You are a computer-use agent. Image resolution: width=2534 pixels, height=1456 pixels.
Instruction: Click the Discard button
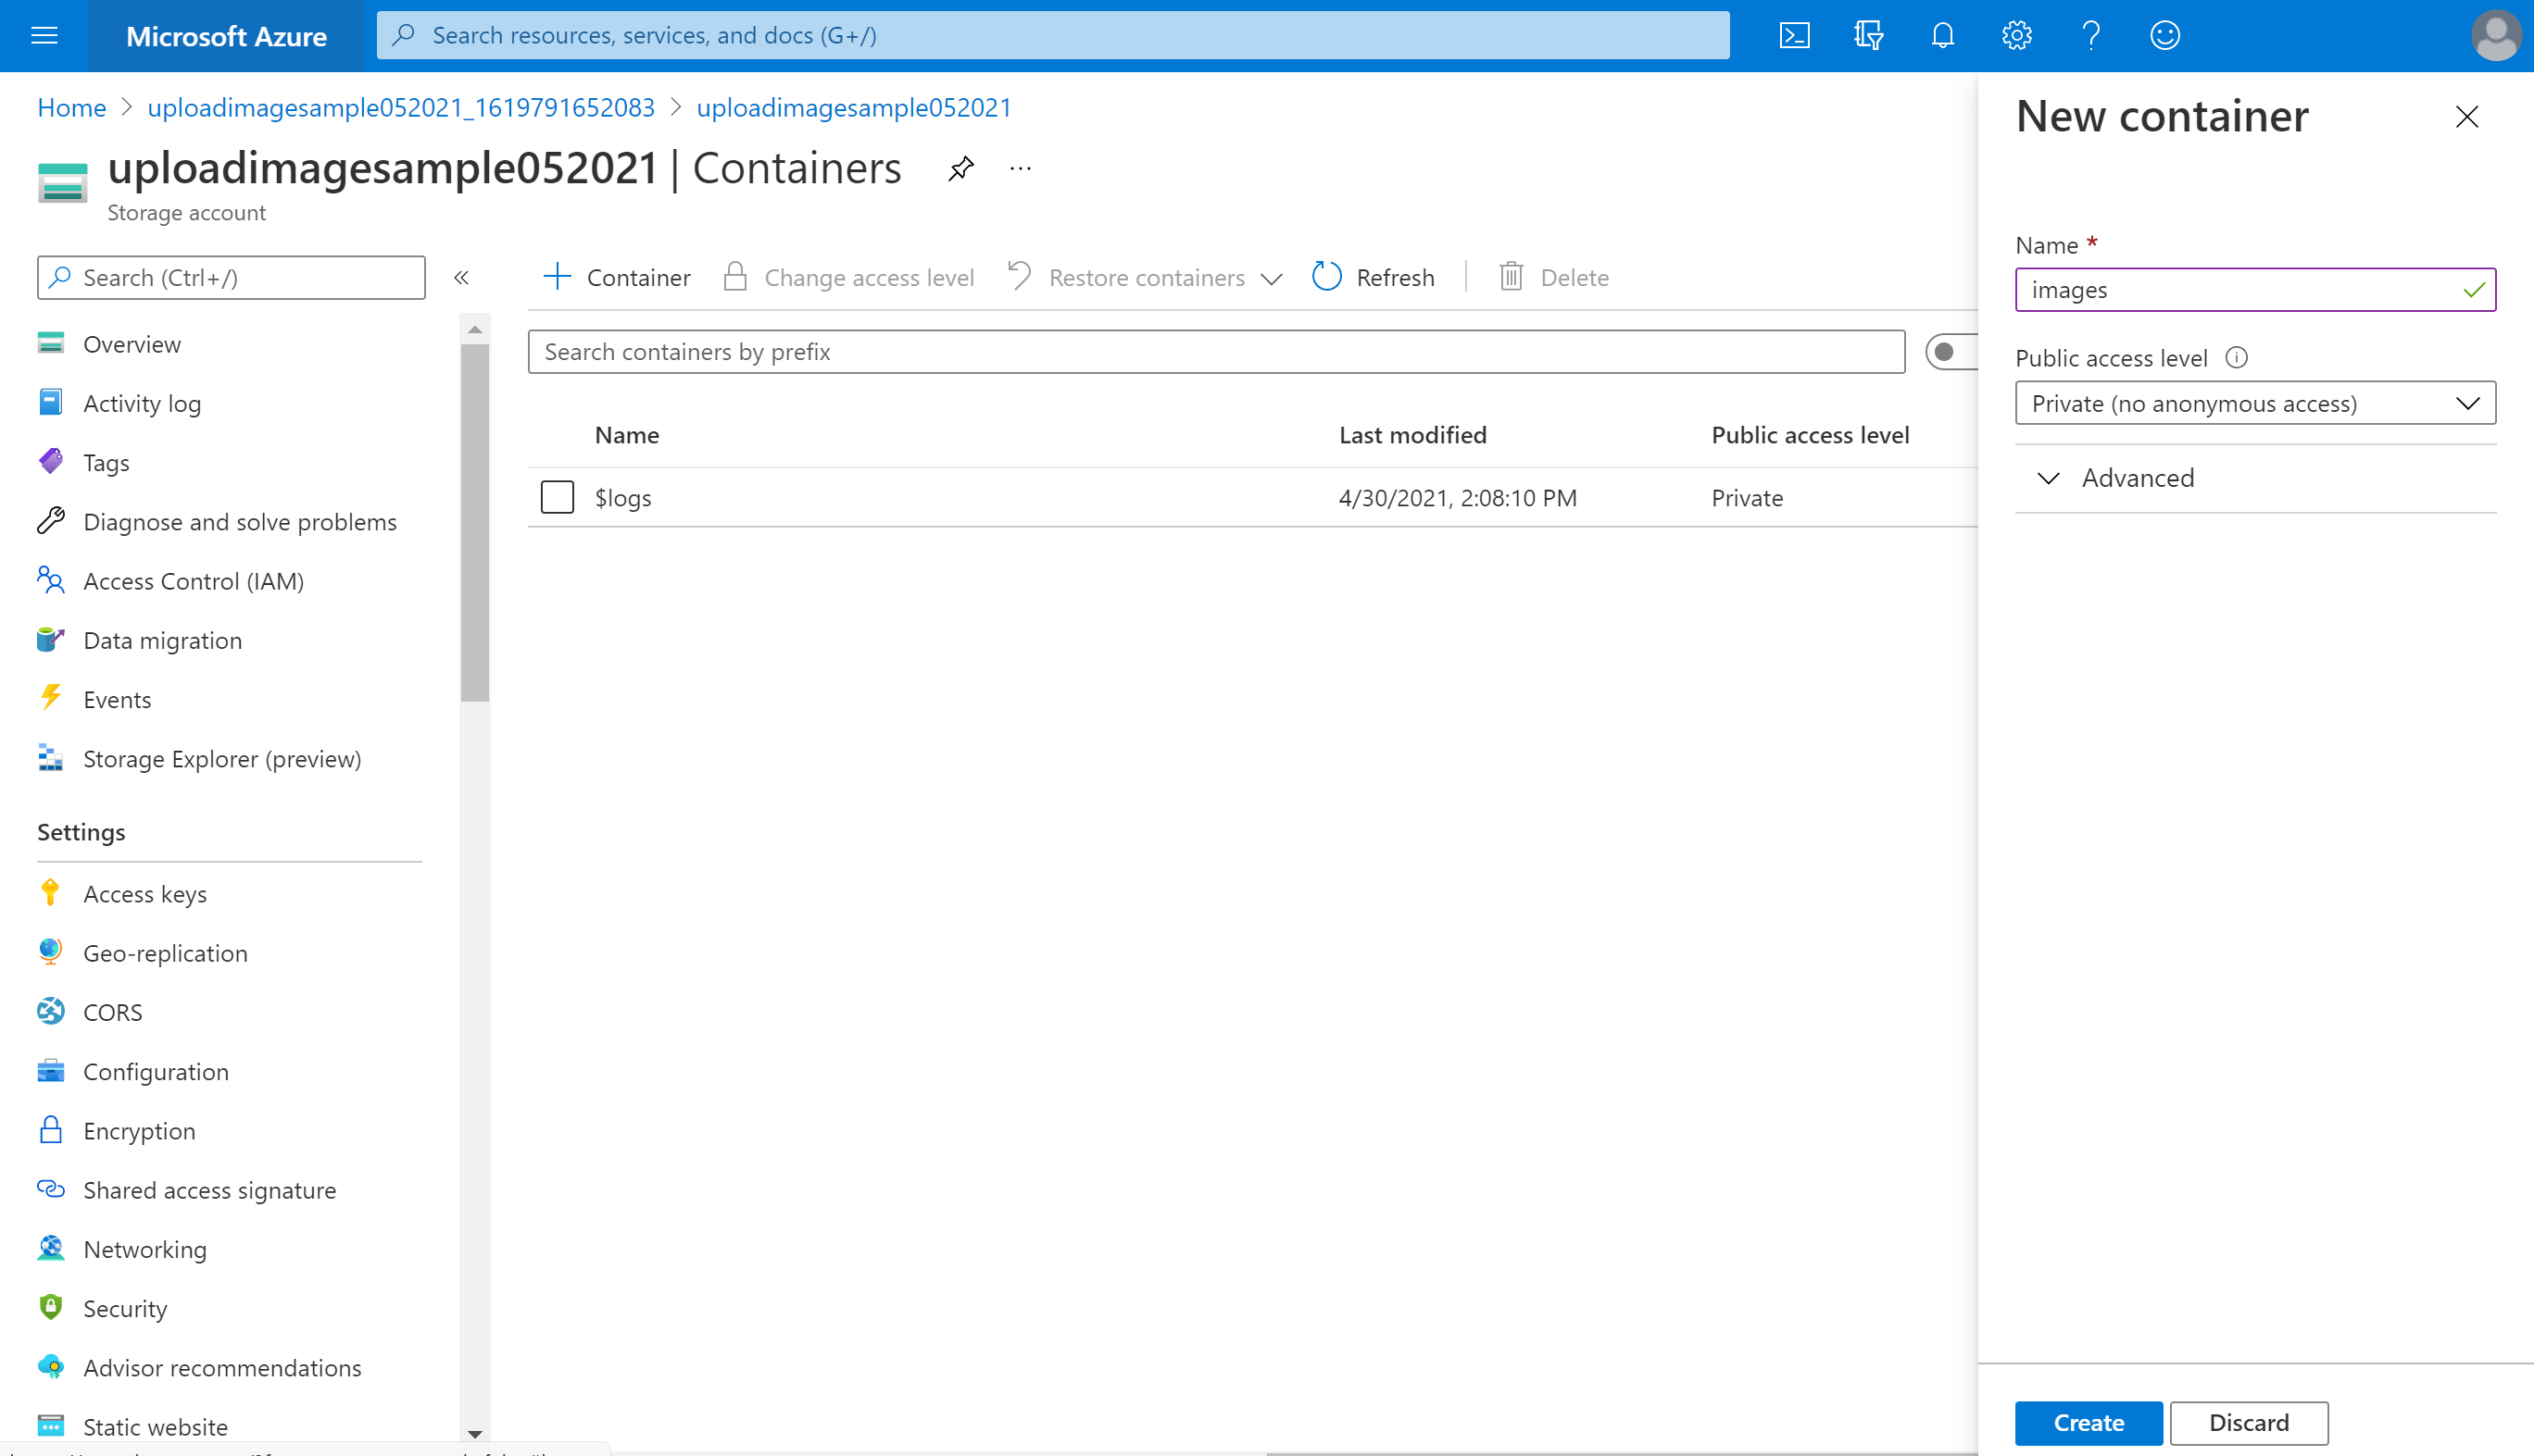(2249, 1423)
